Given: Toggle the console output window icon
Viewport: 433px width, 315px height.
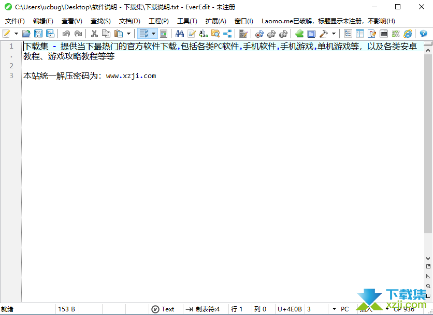Looking at the screenshot, I should pyautogui.click(x=384, y=34).
